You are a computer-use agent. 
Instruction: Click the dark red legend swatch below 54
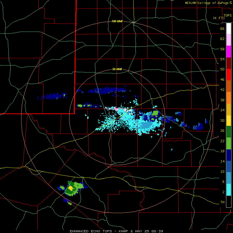(229, 63)
